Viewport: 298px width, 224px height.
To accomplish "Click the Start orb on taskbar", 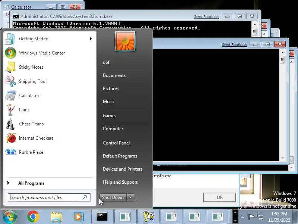I will (x=10, y=217).
